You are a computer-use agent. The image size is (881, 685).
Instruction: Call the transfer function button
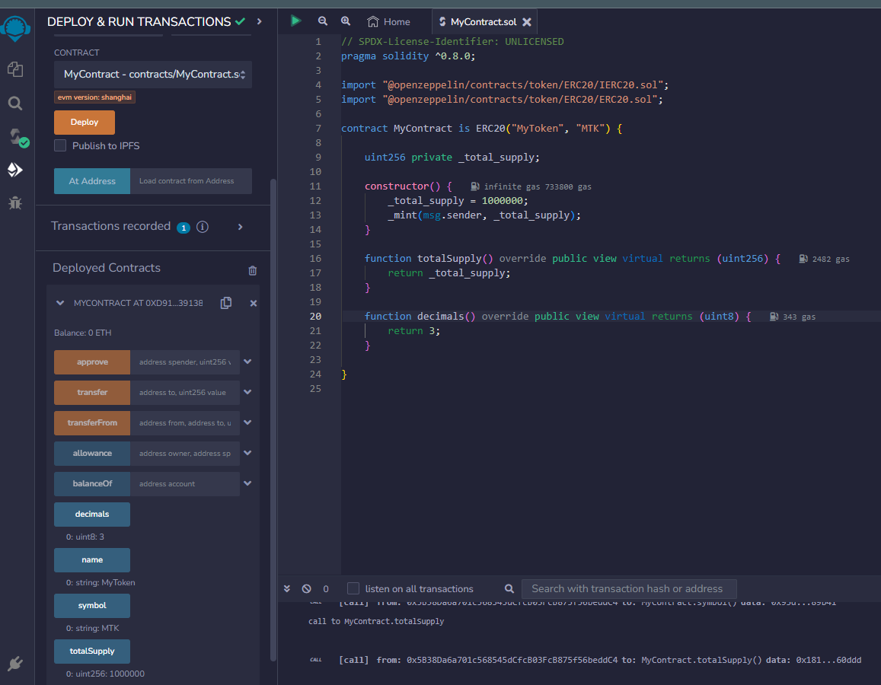(92, 393)
